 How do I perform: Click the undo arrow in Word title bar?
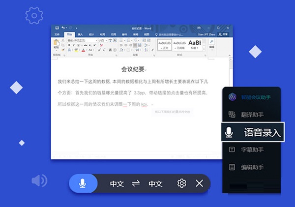point(63,28)
